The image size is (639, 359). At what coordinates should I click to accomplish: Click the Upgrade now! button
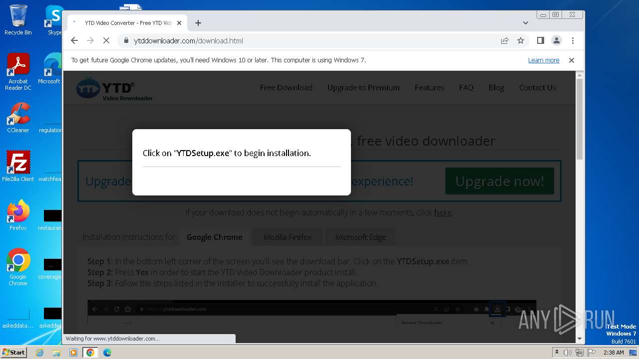pos(500,181)
